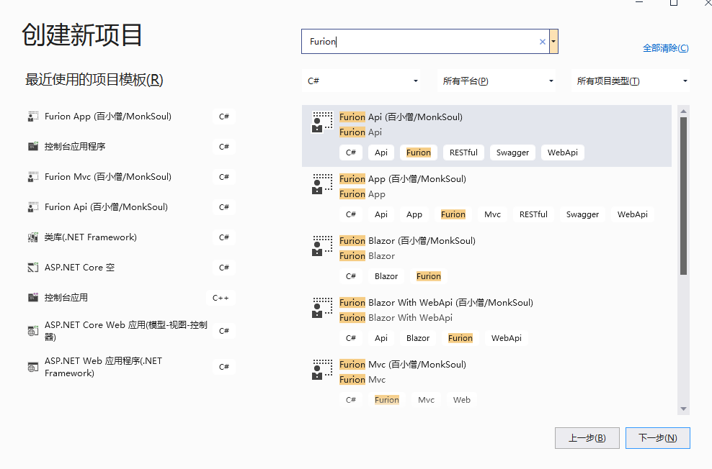
Task: Click the ASP.NET Core Web 应用 recent template icon
Action: pyautogui.click(x=33, y=331)
